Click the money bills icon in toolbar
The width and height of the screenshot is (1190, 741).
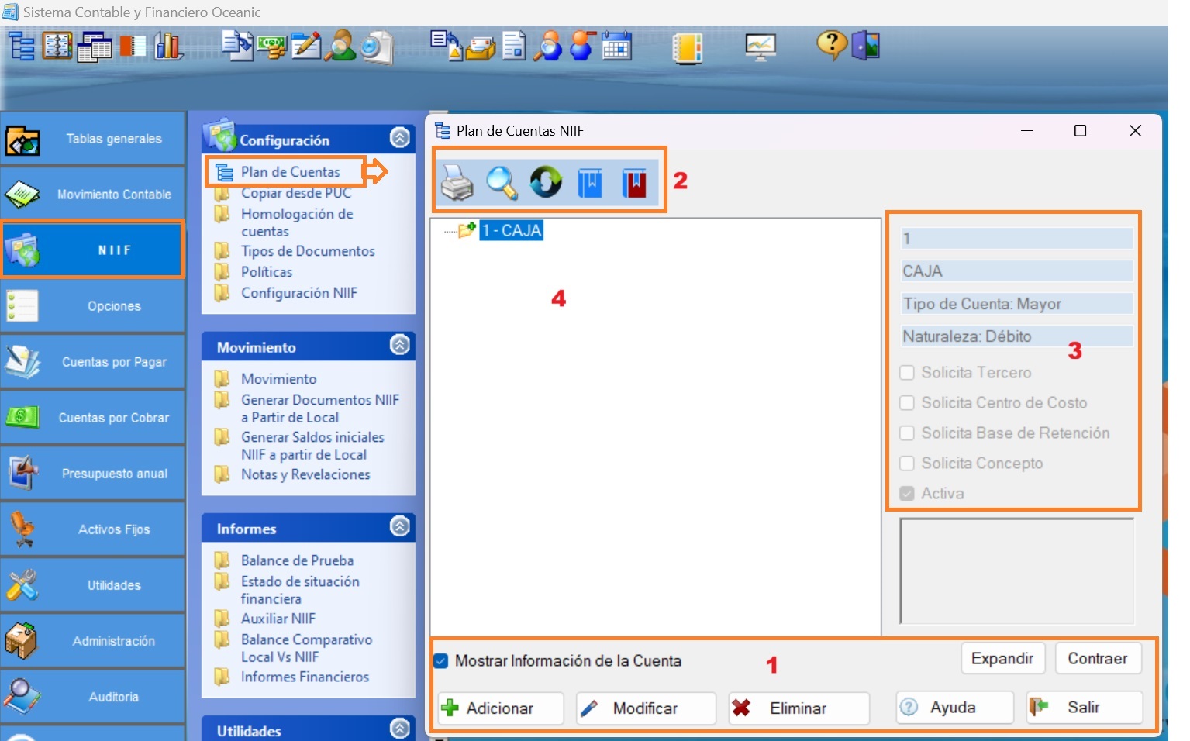[x=271, y=47]
